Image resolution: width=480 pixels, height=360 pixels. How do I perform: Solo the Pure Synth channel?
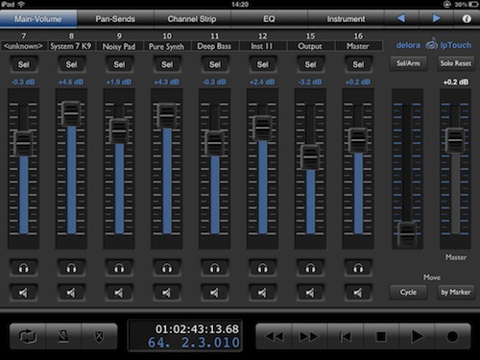point(167,268)
